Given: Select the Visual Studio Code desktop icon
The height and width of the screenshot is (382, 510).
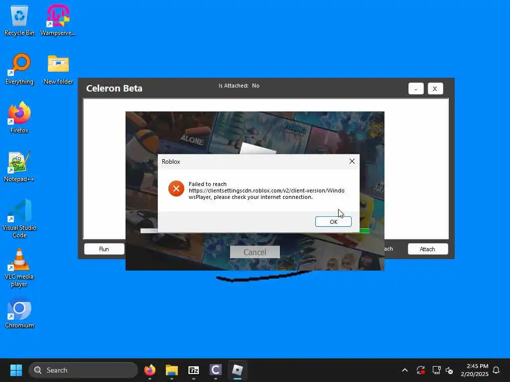Looking at the screenshot, I should click(19, 218).
